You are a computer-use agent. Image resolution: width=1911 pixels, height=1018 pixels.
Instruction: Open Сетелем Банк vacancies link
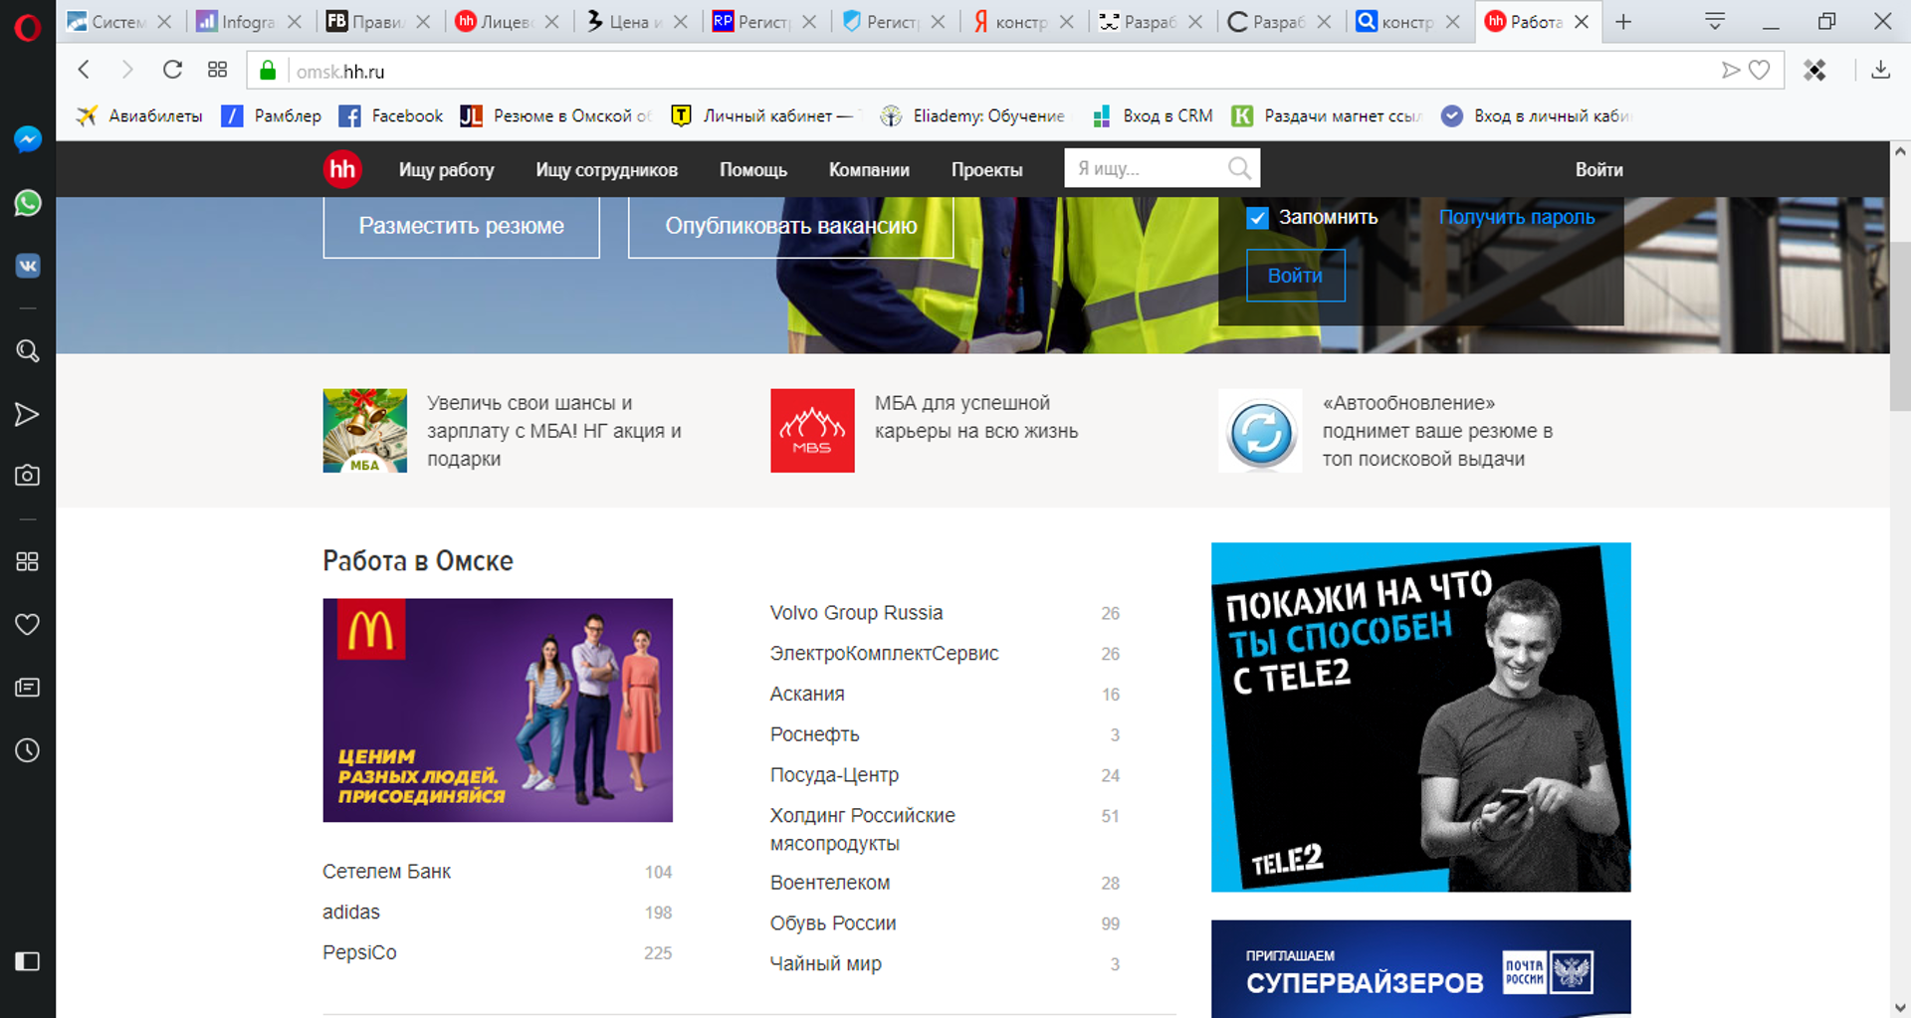tap(386, 872)
